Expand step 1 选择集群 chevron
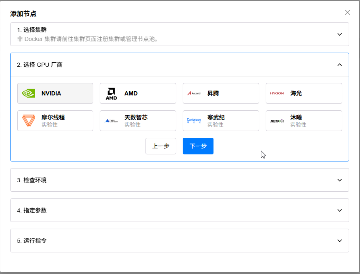This screenshot has width=360, height=274. coord(340,35)
